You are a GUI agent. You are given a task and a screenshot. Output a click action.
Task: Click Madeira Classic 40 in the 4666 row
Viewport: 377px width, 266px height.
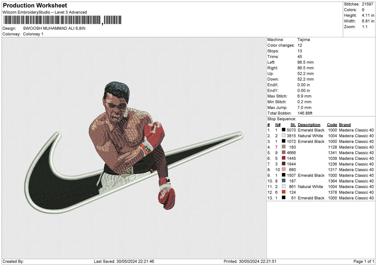[x=357, y=153]
